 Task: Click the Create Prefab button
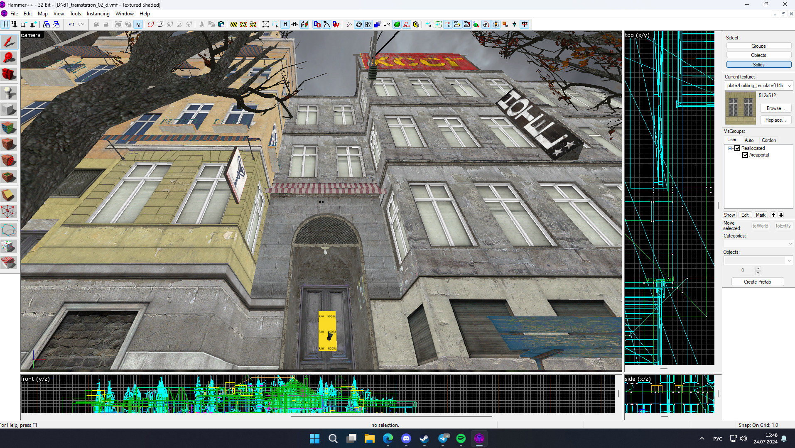click(757, 282)
